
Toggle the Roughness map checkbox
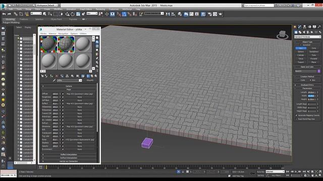63,97
